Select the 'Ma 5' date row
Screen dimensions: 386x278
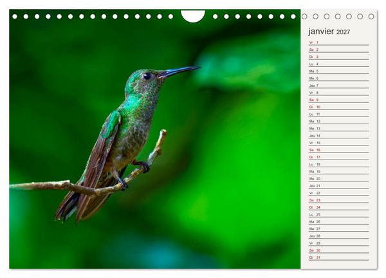click(339, 71)
